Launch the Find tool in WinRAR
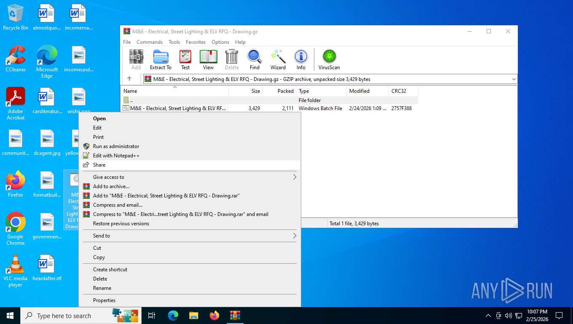Image resolution: width=573 pixels, height=324 pixels. point(254,59)
